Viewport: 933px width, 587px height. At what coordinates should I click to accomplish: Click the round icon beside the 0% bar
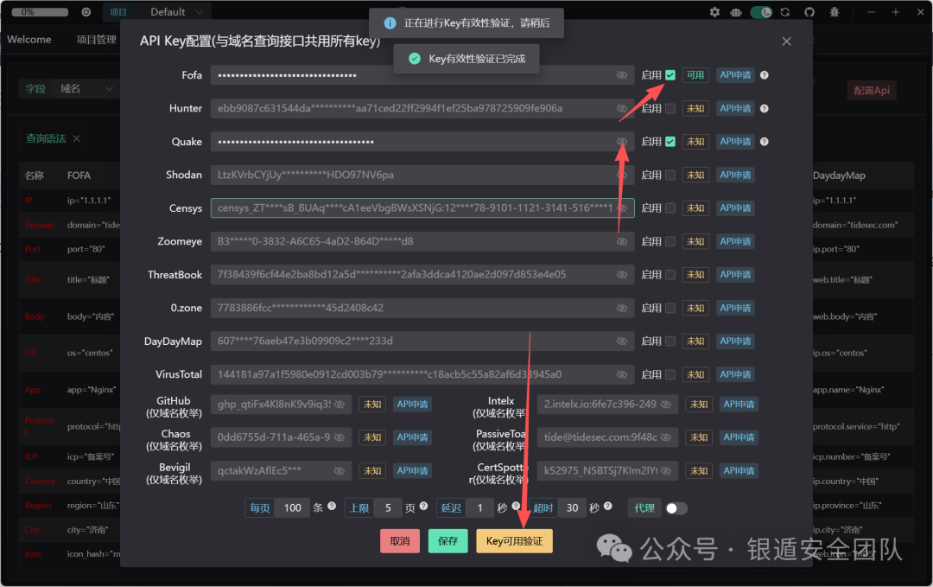pos(86,12)
